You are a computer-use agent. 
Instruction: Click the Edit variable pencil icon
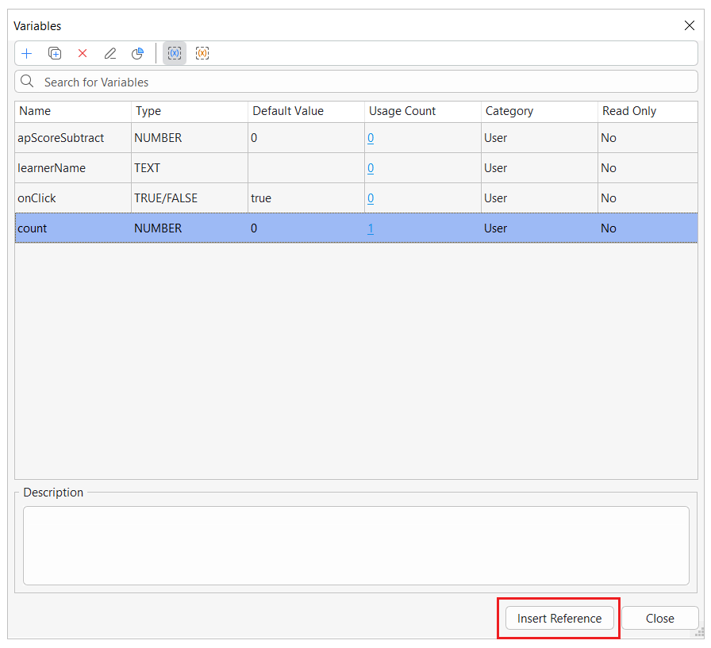(110, 54)
